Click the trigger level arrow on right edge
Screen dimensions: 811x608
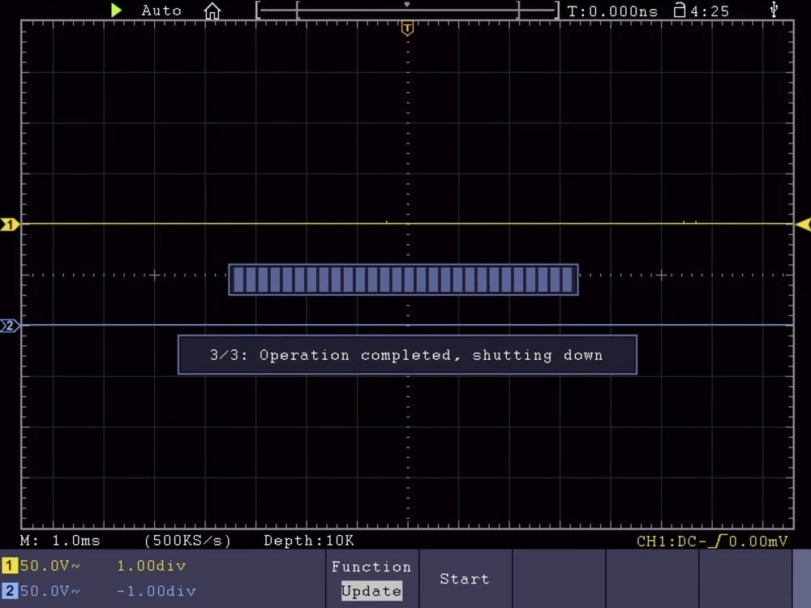[803, 224]
